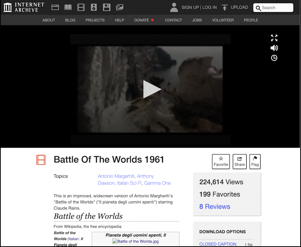Click the '224,614 Views' text
The width and height of the screenshot is (301, 247).
tap(221, 182)
